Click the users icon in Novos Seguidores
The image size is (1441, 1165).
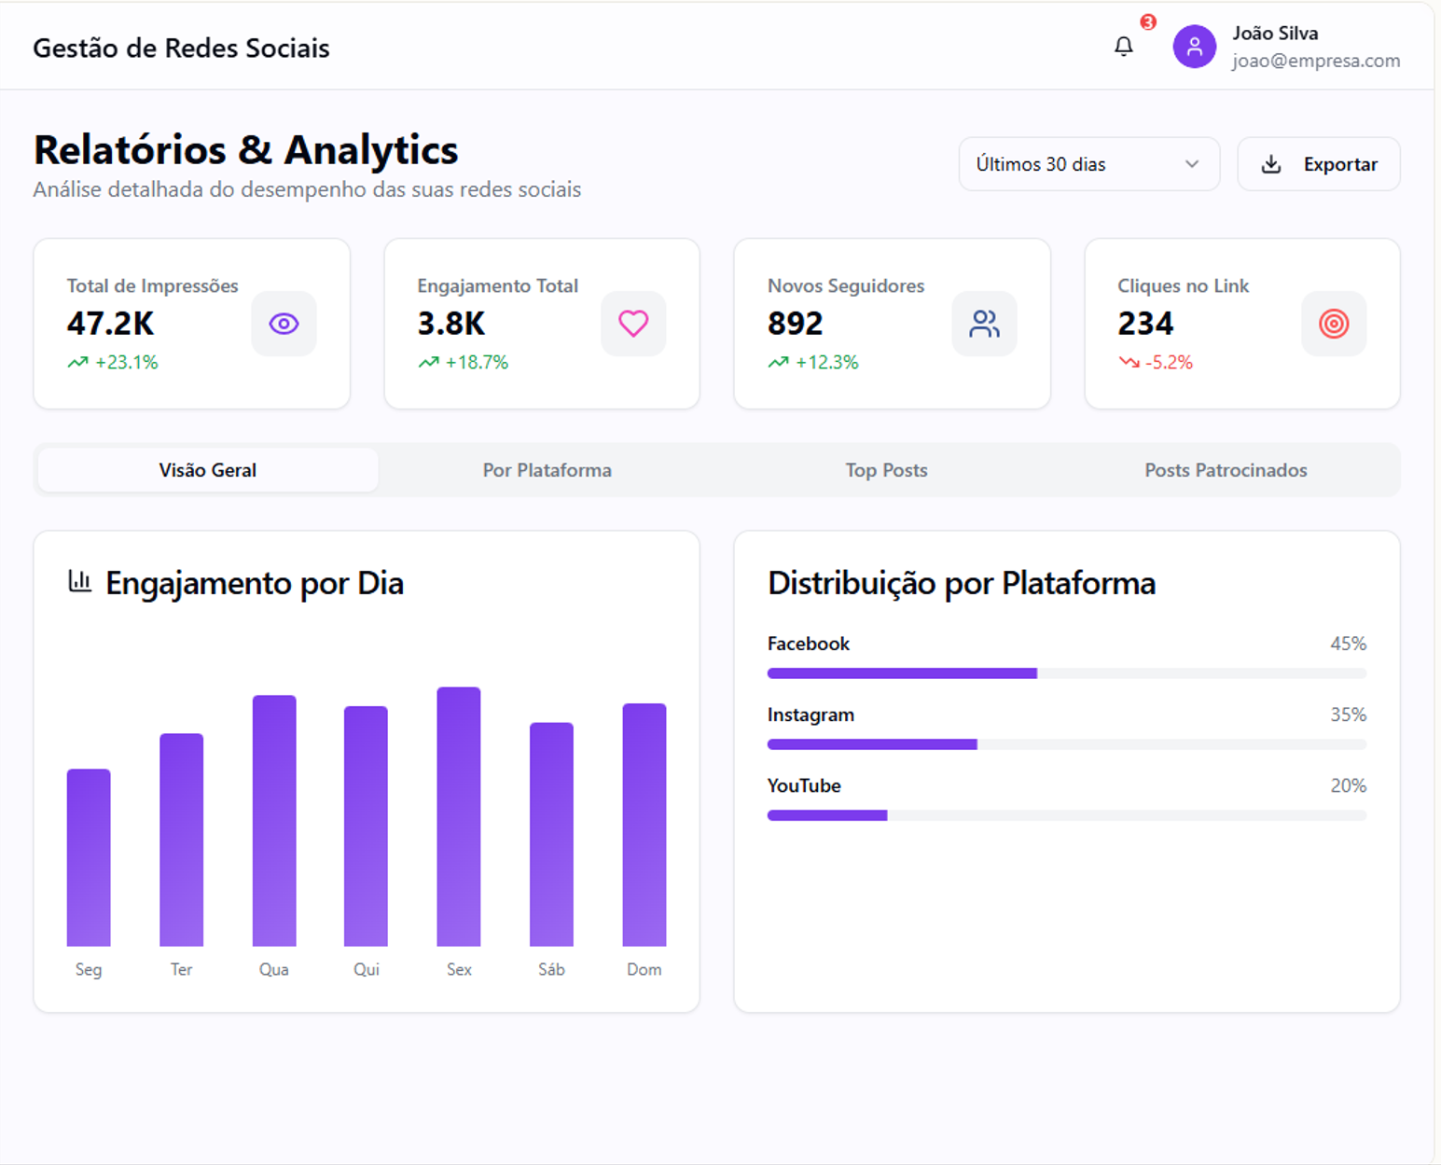[x=984, y=324]
